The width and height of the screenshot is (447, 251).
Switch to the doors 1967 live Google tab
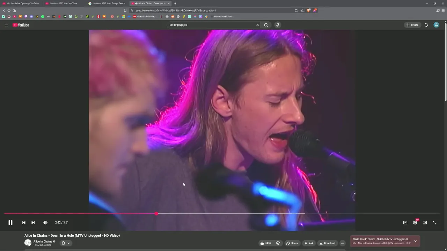107,3
